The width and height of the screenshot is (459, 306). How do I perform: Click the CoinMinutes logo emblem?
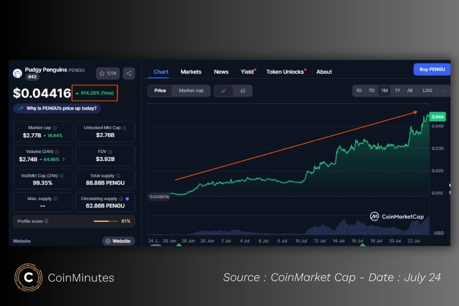29,277
